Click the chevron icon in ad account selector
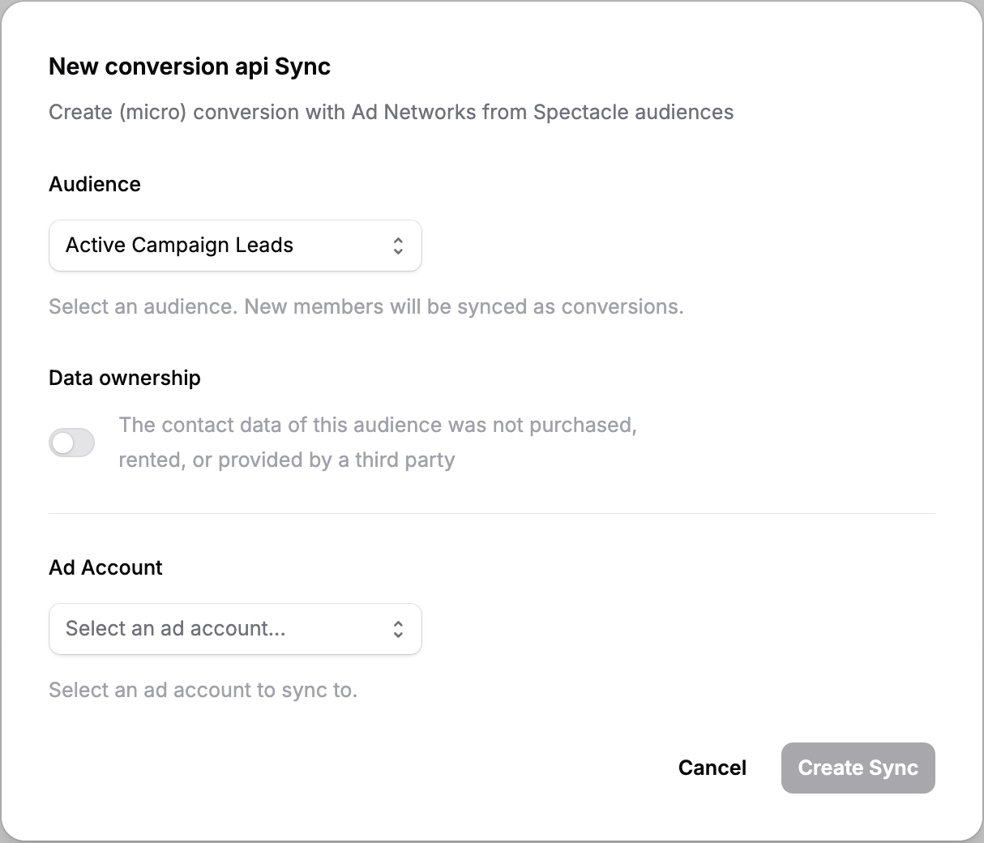 click(398, 629)
